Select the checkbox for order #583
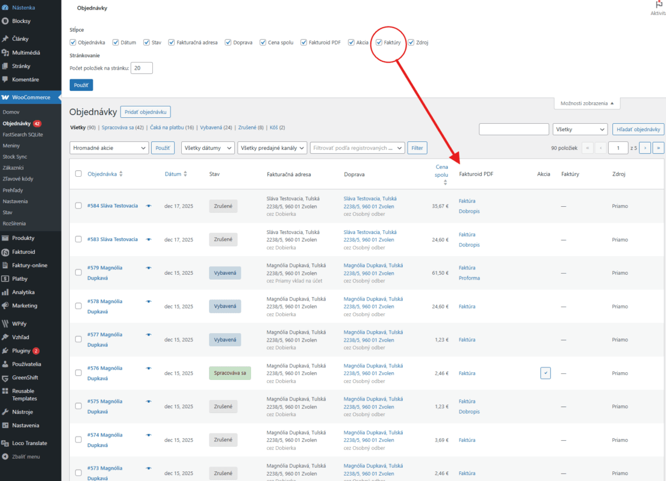This screenshot has height=481, width=666. (x=78, y=239)
